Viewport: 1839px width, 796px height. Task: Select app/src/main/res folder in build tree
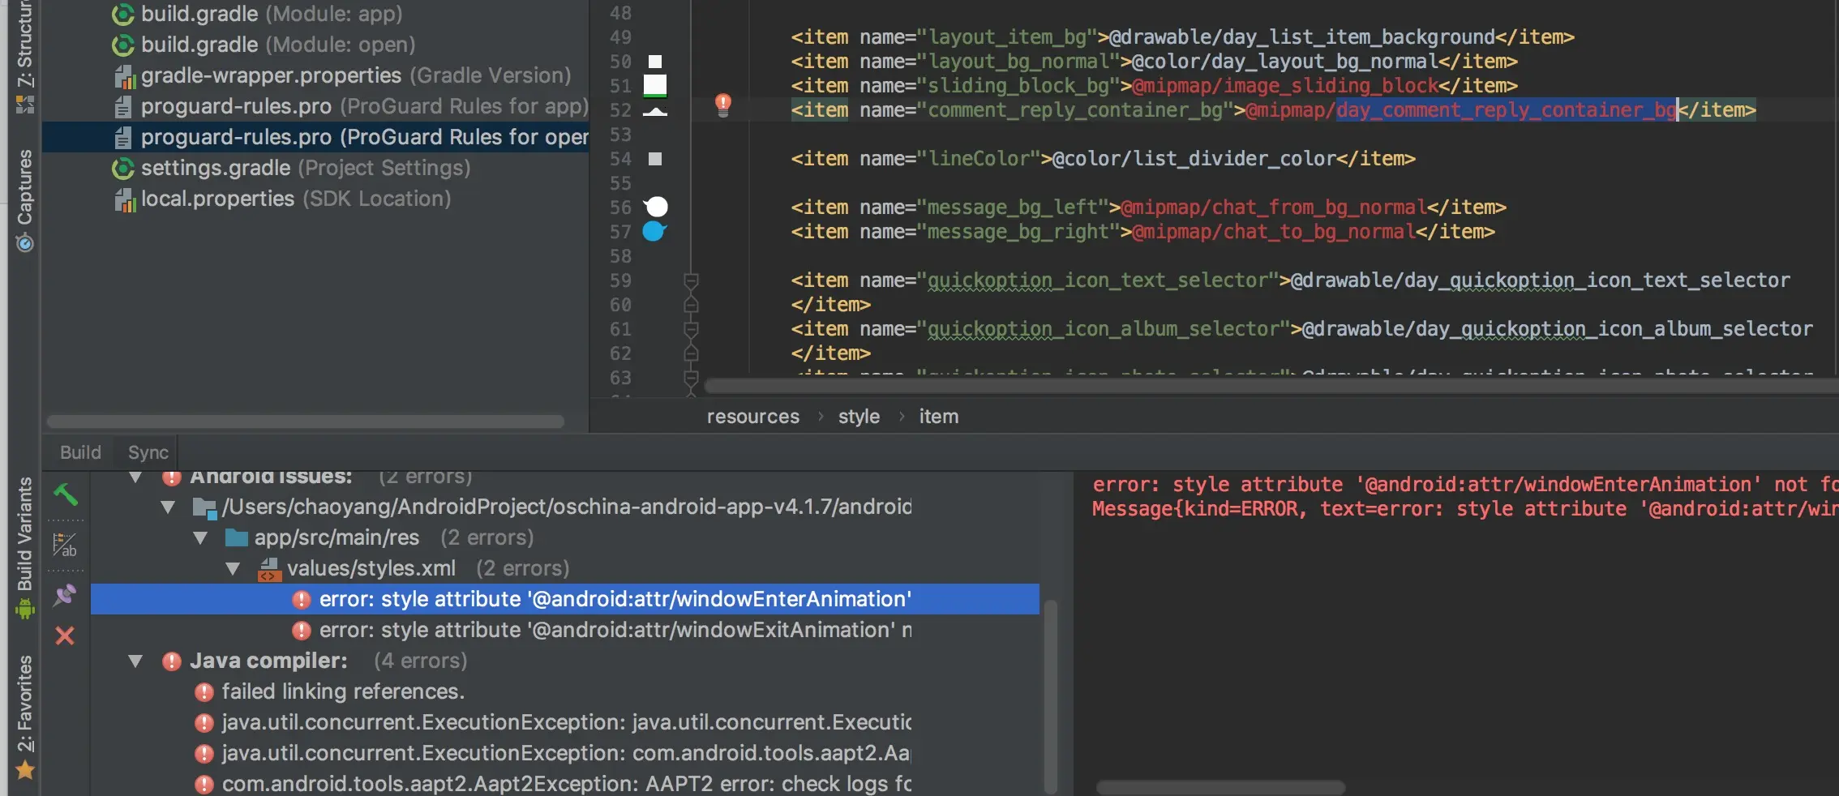click(x=337, y=537)
